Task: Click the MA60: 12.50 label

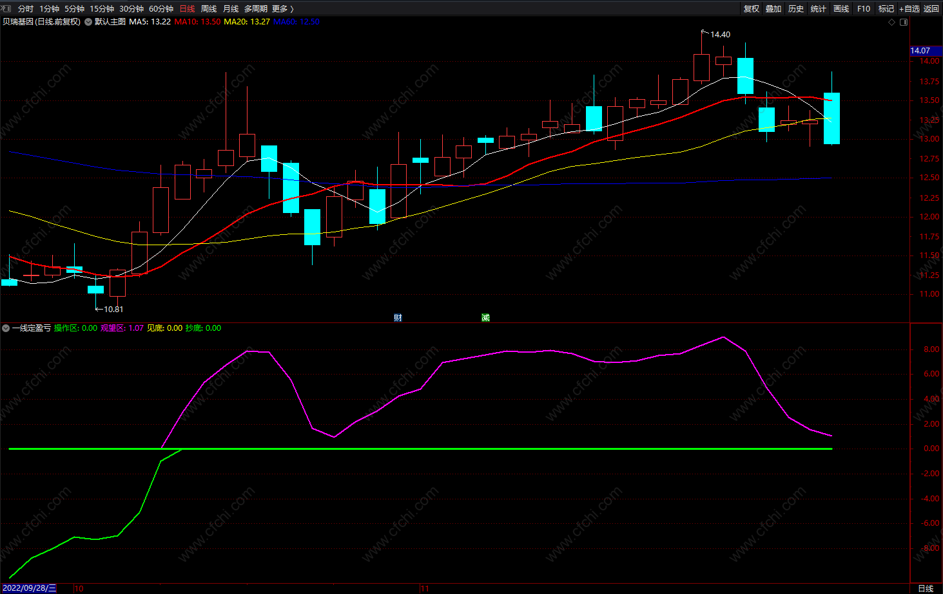Action: [x=297, y=22]
